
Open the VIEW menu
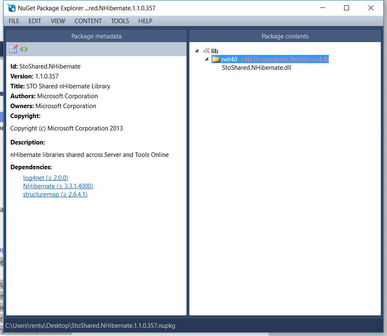point(58,21)
